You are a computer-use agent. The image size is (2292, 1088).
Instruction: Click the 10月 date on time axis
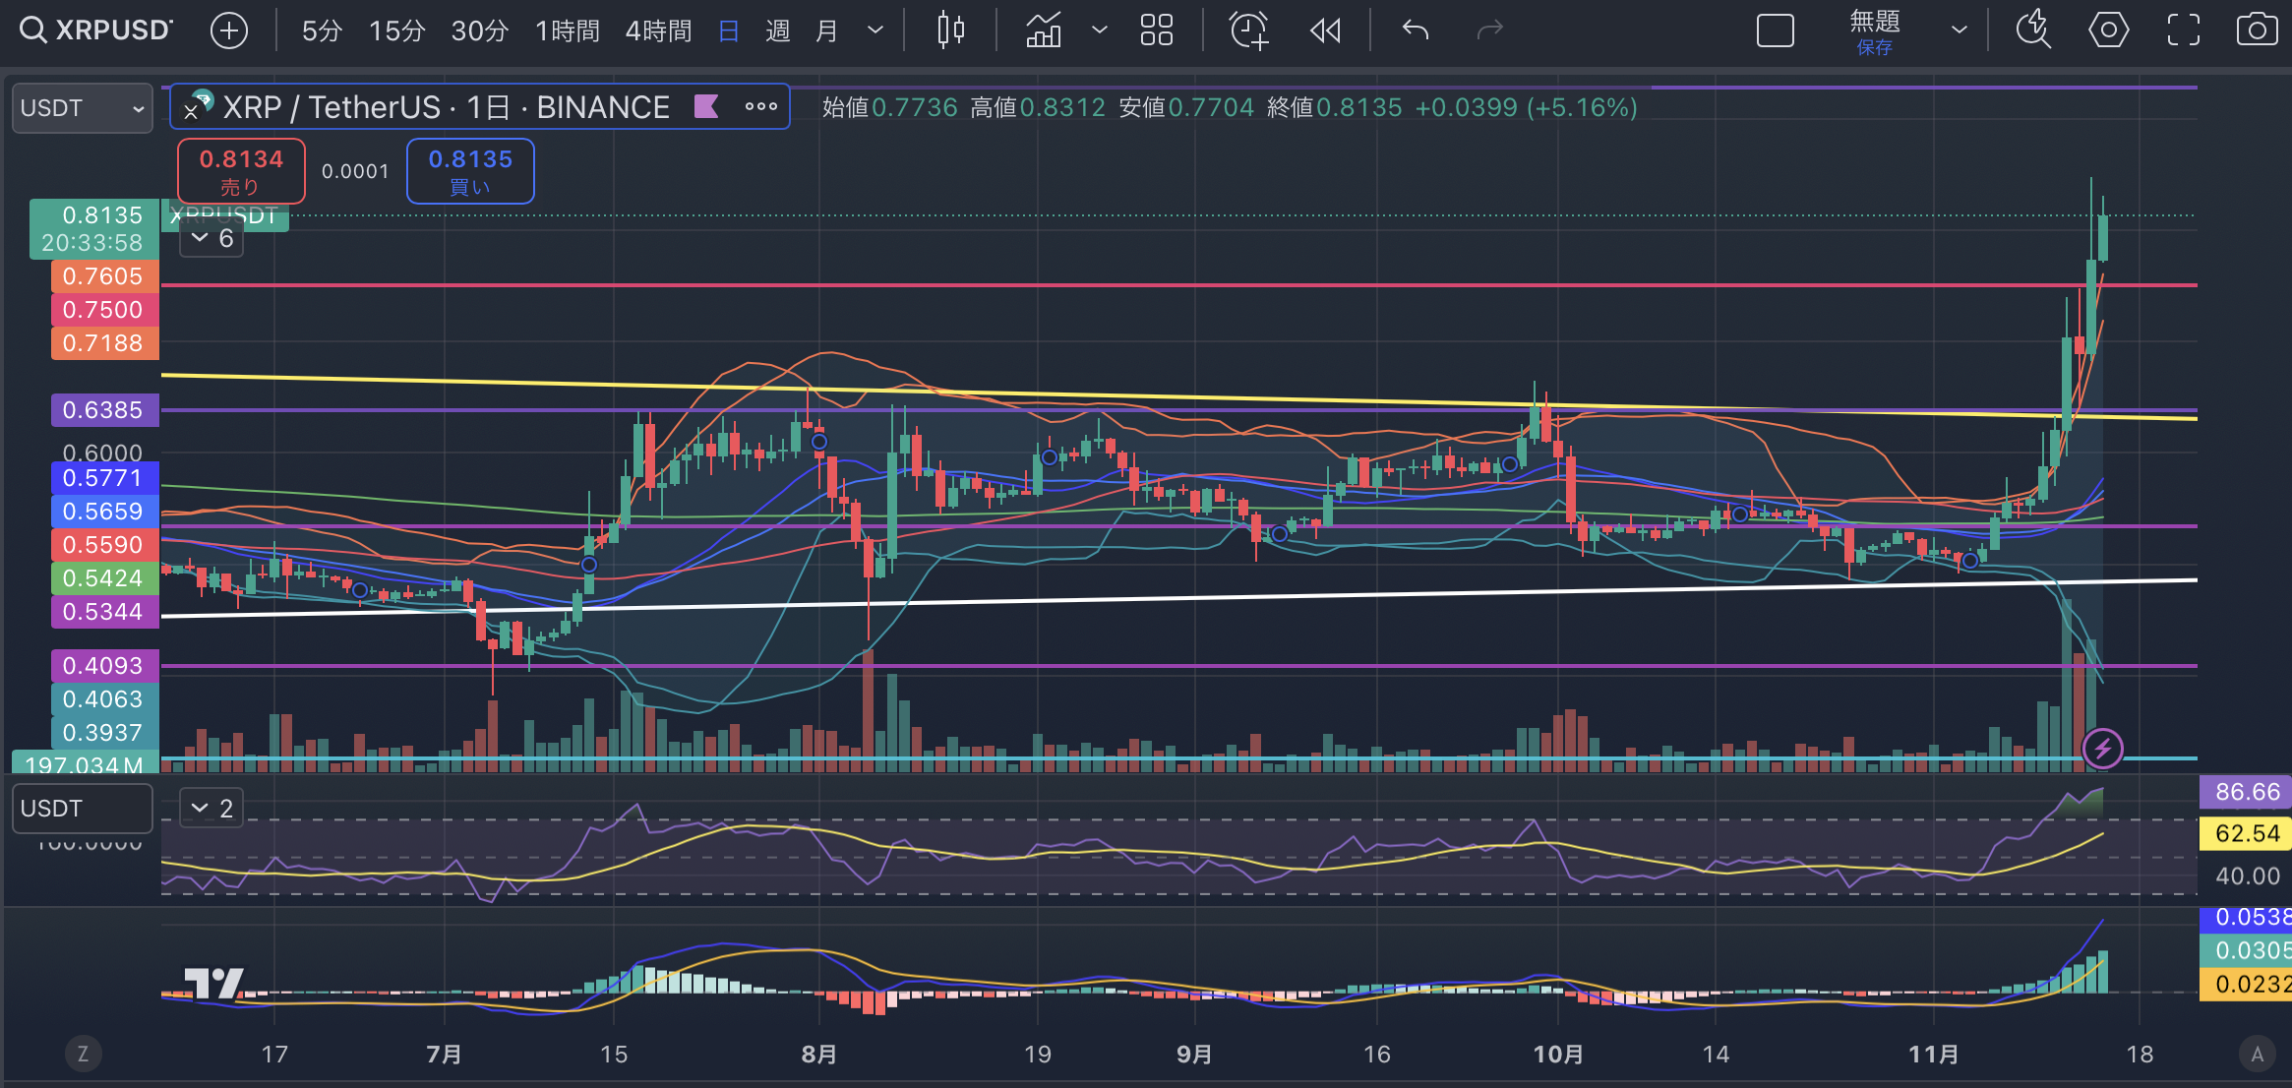click(1558, 1055)
